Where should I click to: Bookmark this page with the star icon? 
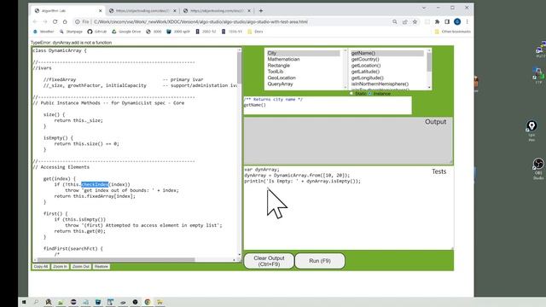point(415,21)
